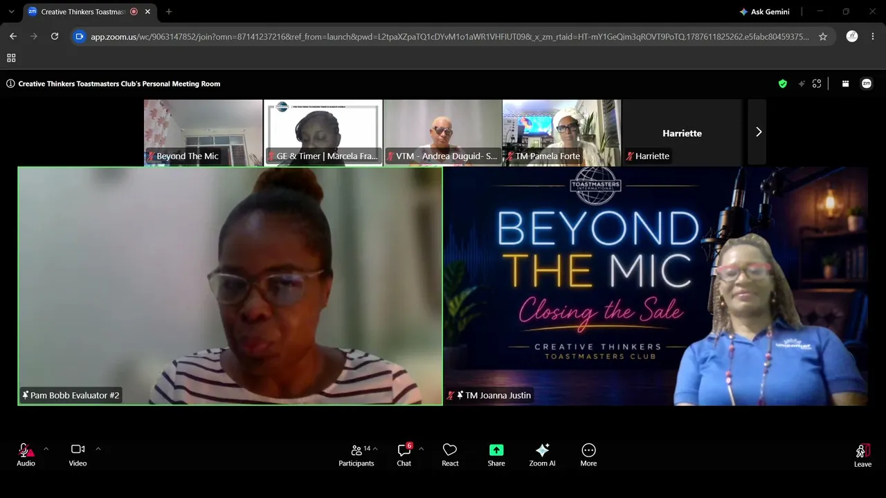Viewport: 886px width, 498px height.
Task: Select TM Joanna Justin's video tile
Action: [x=656, y=286]
